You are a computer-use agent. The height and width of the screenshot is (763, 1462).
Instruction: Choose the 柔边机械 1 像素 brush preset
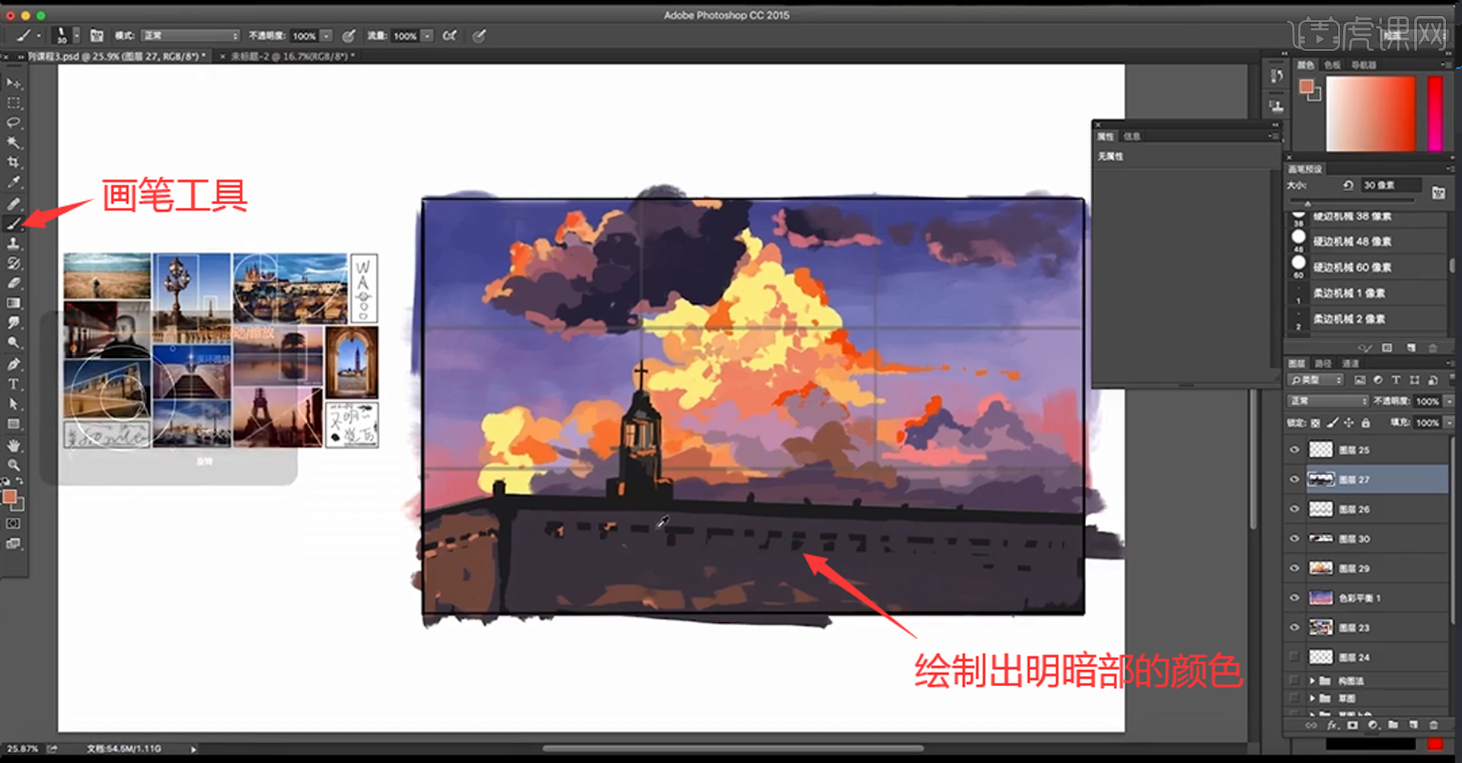[x=1366, y=293]
